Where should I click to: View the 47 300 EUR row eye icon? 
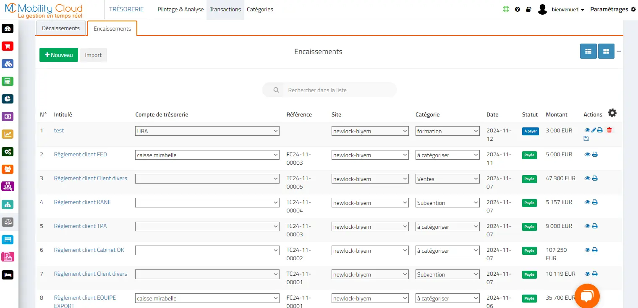pyautogui.click(x=587, y=178)
